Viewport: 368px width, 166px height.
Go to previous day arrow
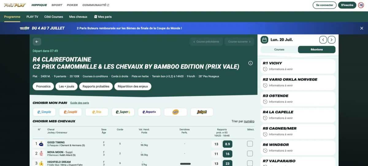tap(323, 40)
